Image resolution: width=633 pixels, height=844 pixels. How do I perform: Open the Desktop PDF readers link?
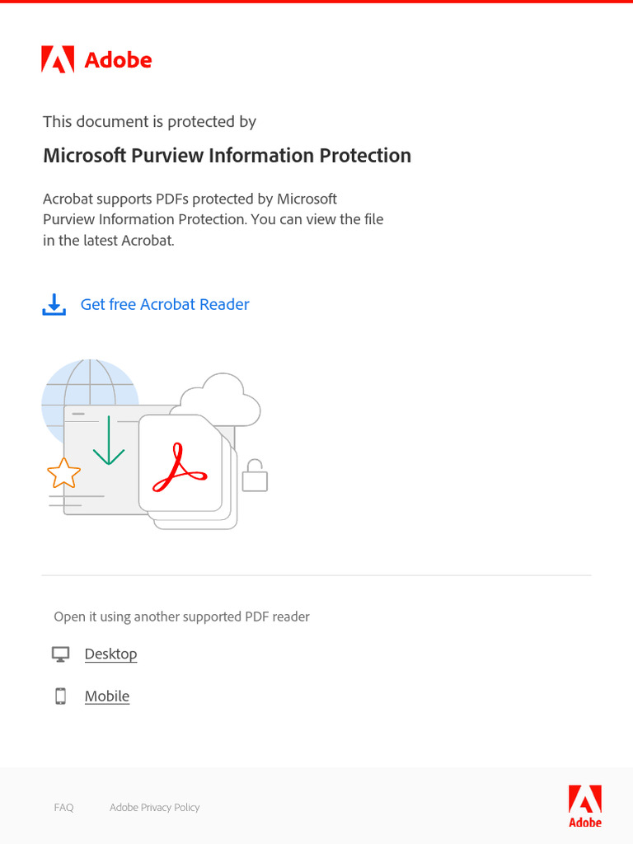(x=111, y=654)
